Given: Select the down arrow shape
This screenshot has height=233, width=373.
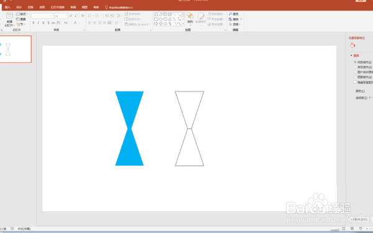Looking at the screenshot, I should (x=161, y=24).
